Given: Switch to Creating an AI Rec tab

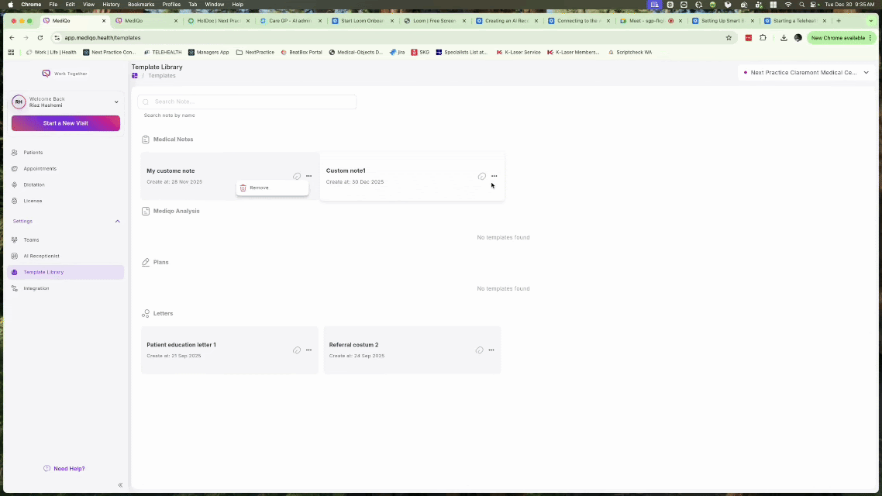Looking at the screenshot, I should tap(506, 21).
